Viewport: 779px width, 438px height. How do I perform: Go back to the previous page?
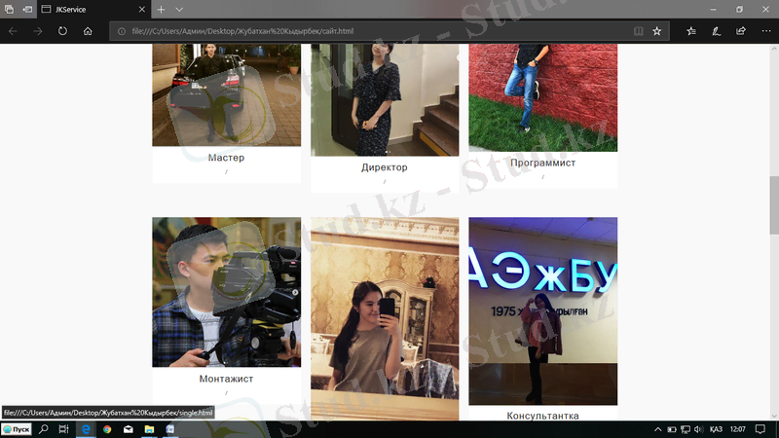click(x=13, y=31)
